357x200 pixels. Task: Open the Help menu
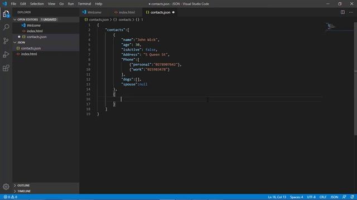(99, 4)
